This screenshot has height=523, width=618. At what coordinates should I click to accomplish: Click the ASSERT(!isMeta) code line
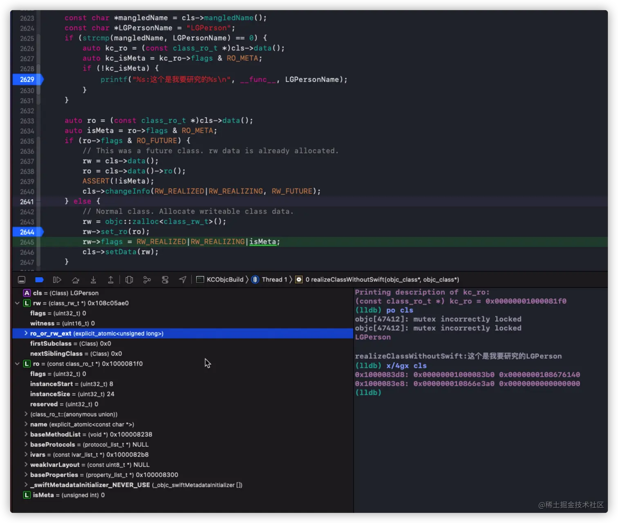point(119,181)
